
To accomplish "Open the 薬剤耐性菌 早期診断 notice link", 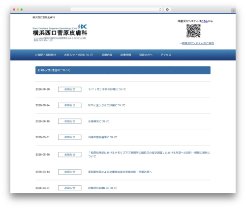I will [120, 172].
